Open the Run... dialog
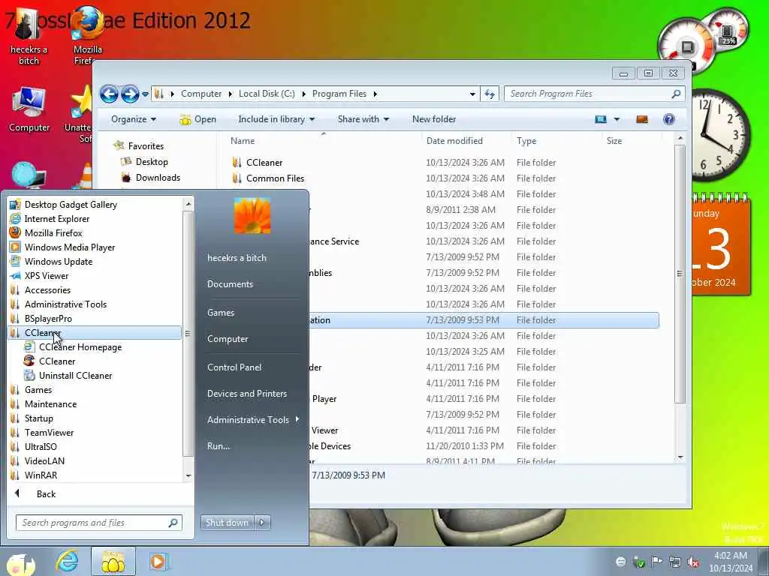The width and height of the screenshot is (769, 576). 219,446
